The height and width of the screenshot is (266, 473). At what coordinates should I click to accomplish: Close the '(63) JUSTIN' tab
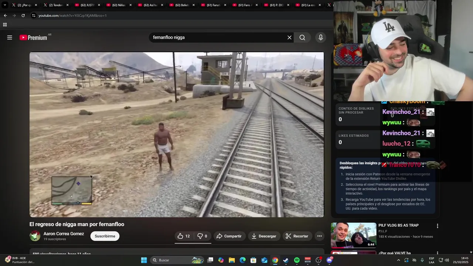coord(99,5)
